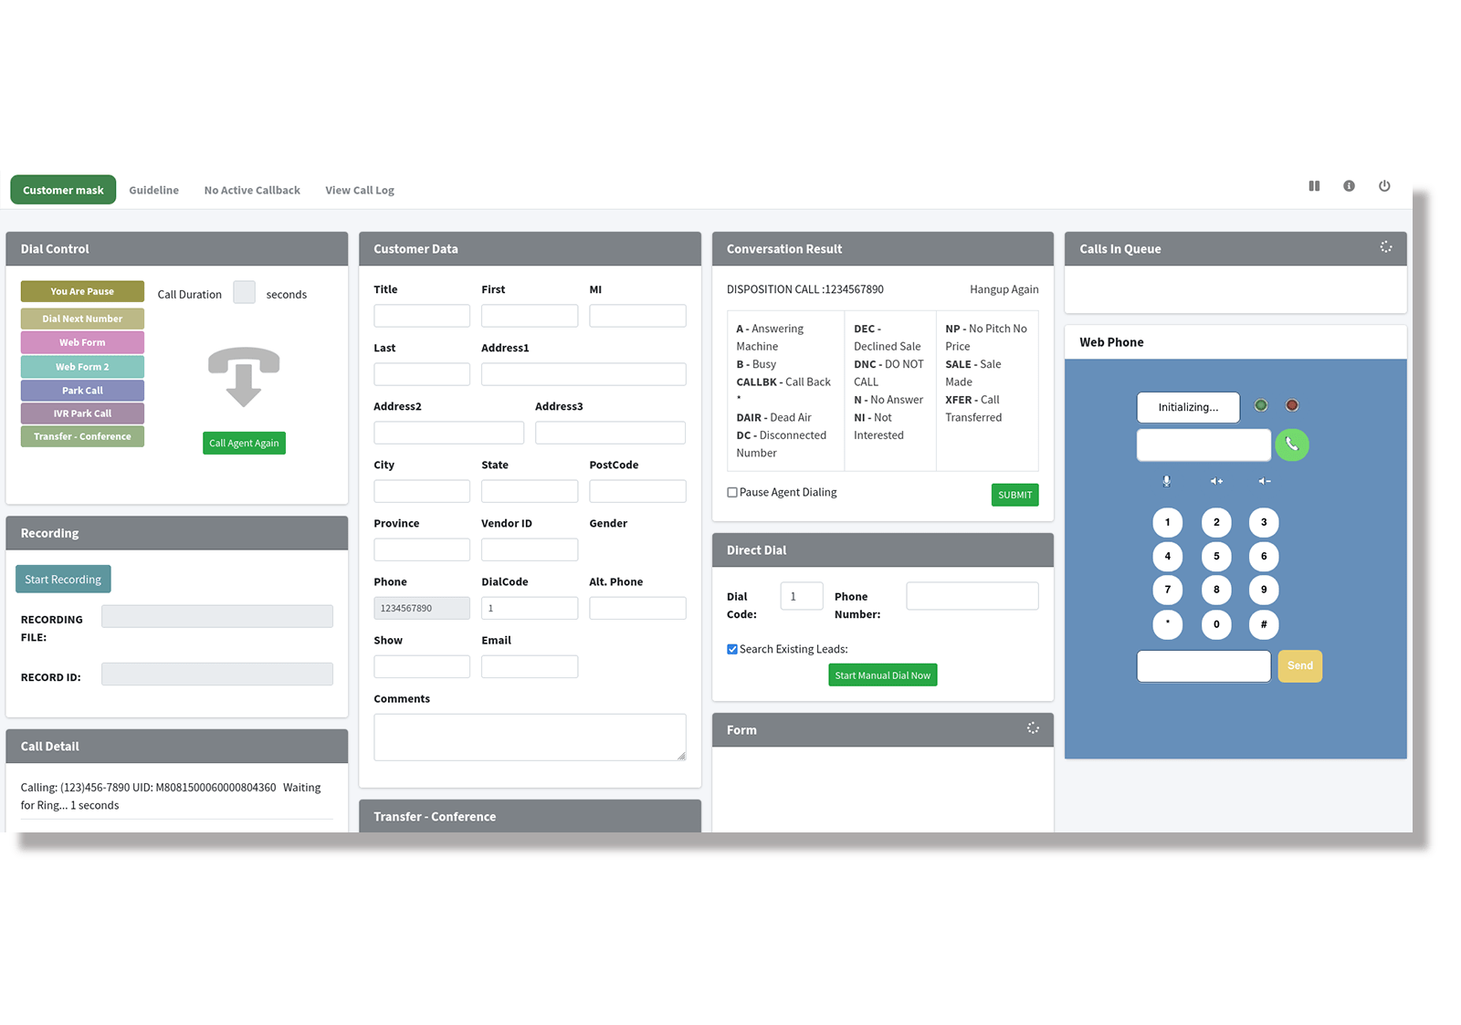Image resolution: width=1461 pixels, height=1025 pixels.
Task: Open View Call Log
Action: coord(359,189)
